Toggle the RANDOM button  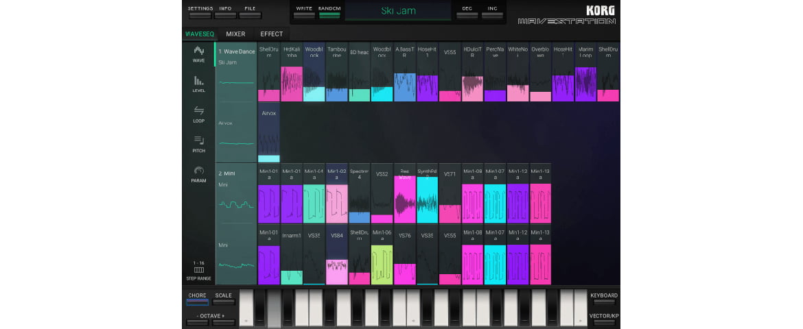click(329, 12)
